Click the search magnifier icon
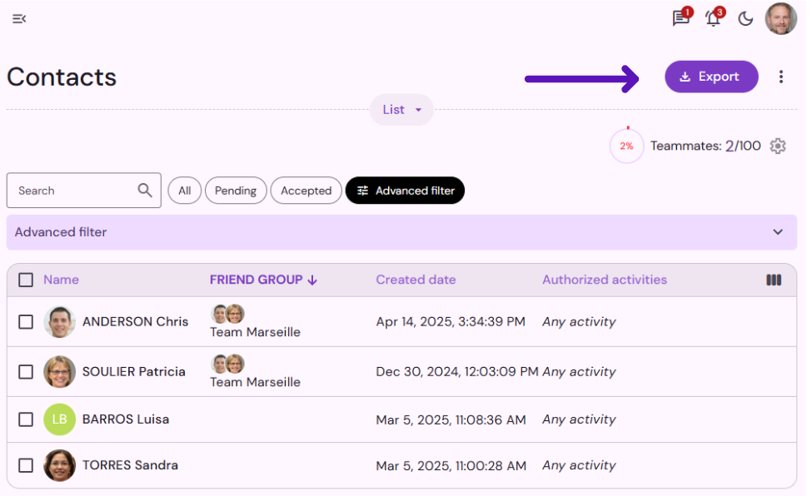Screen dimensions: 812x496 (x=145, y=191)
